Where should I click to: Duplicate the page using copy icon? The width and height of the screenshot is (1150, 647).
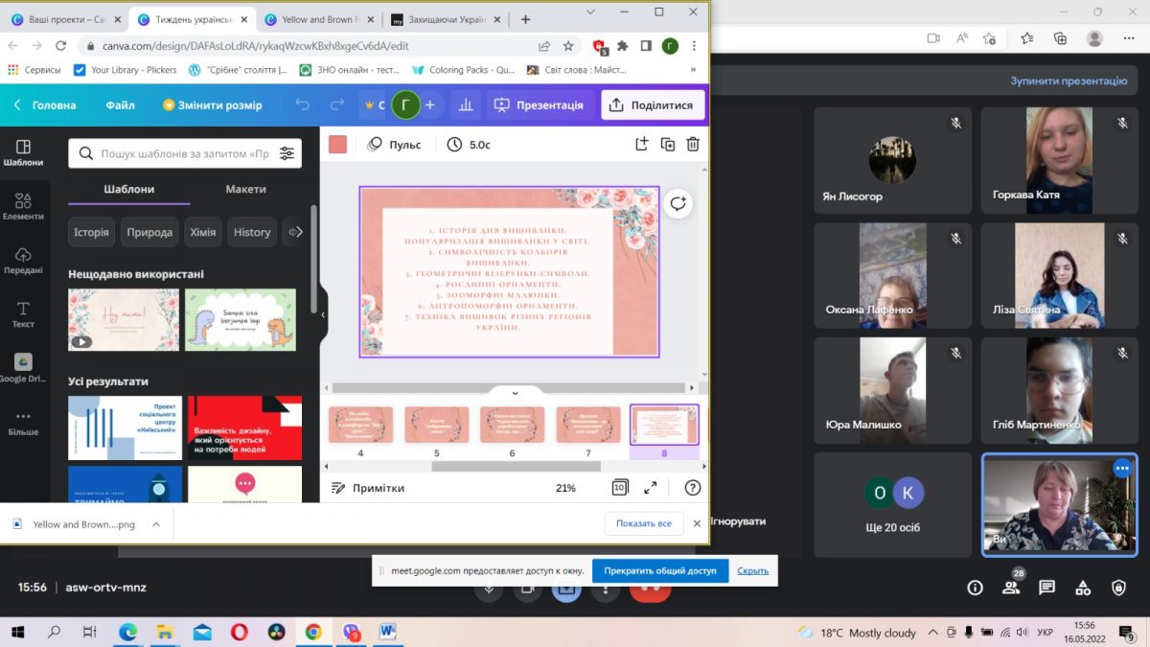[x=668, y=145]
